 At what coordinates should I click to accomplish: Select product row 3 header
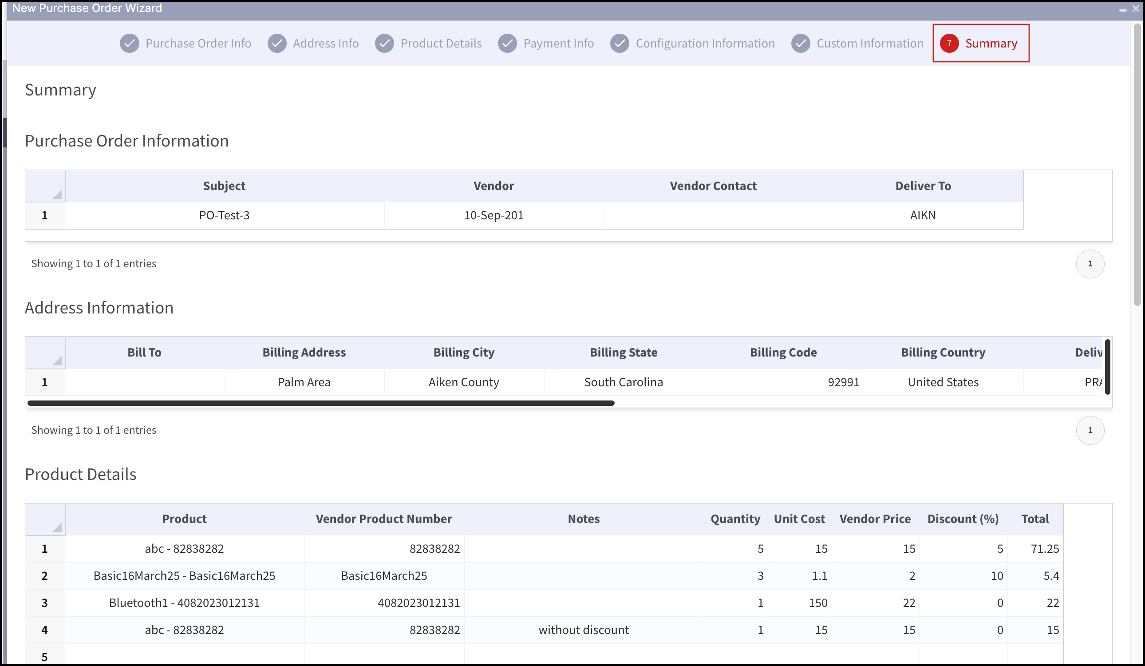click(44, 603)
